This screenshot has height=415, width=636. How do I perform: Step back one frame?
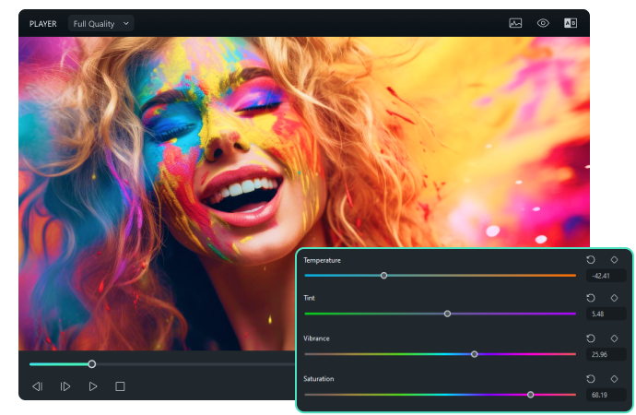[x=37, y=386]
